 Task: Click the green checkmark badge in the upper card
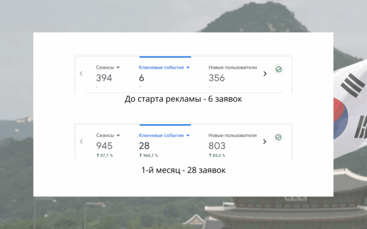(279, 69)
